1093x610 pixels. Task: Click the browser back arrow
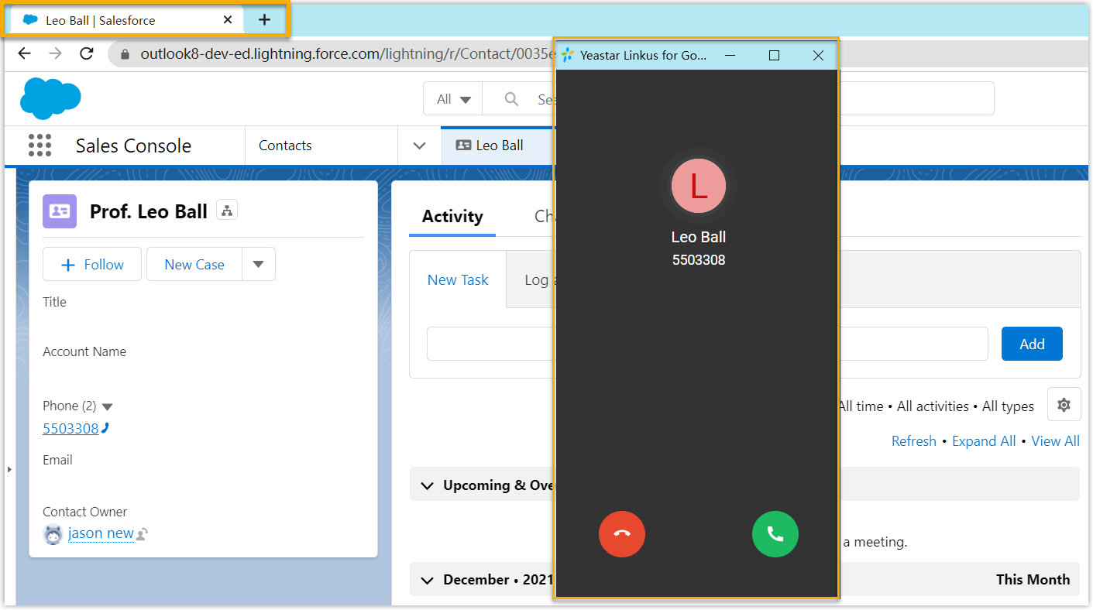25,53
